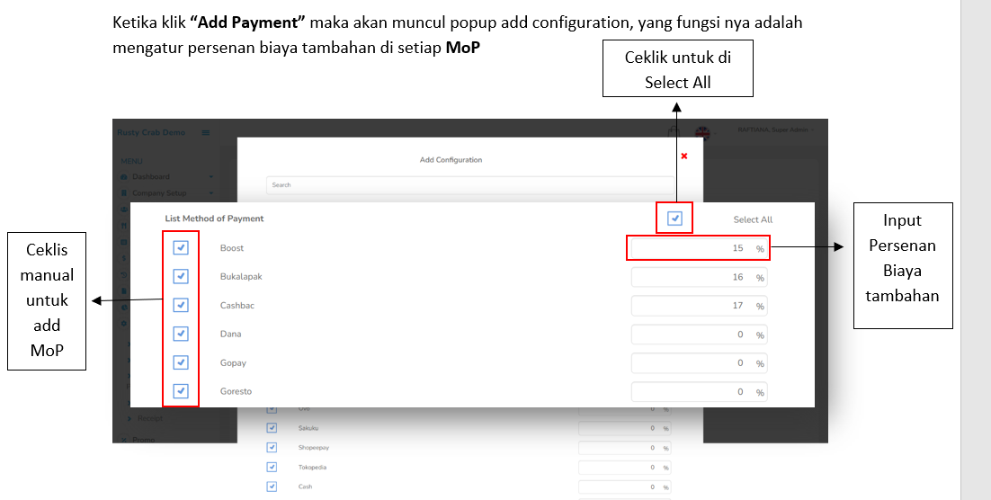Toggle the Dana checkbox

tap(181, 334)
